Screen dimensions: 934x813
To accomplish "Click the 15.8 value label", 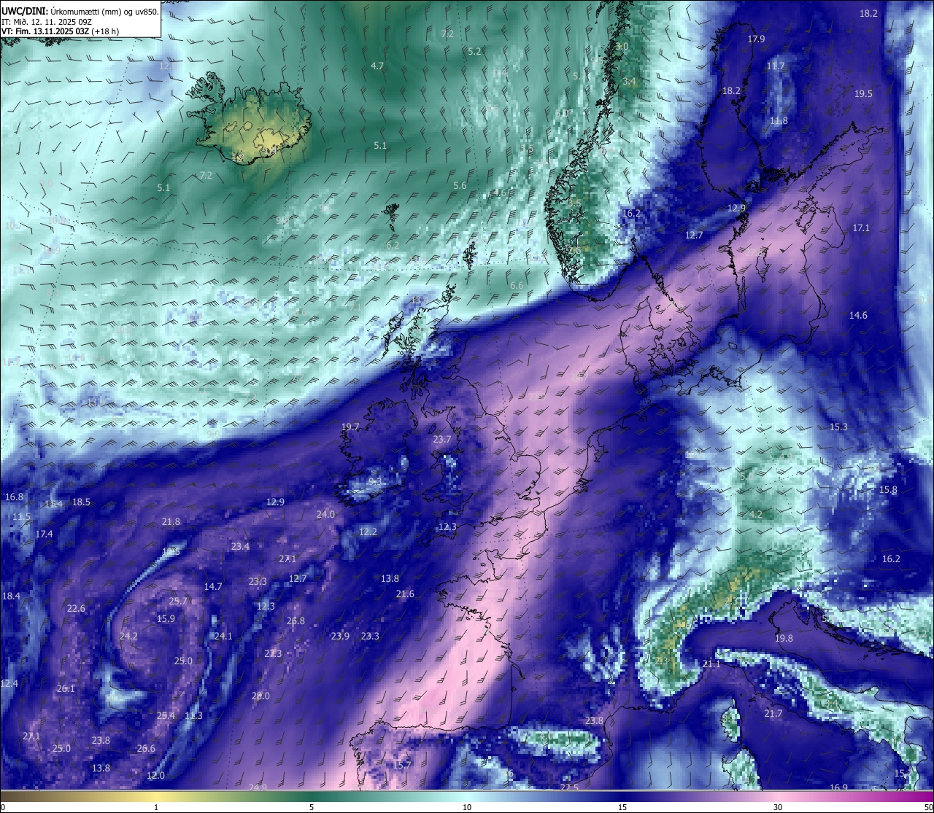I will click(x=888, y=489).
